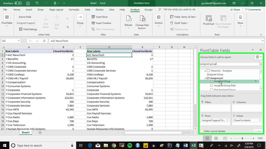Screen dimensions: 266x149
Task: Create a PivotChart
Action: coord(208,20)
